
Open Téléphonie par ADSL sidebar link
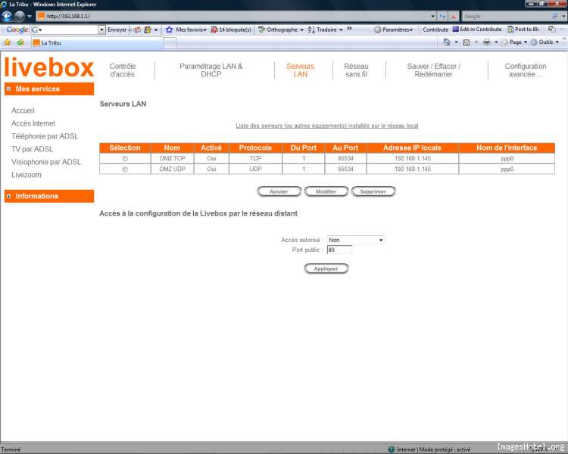[x=45, y=136]
